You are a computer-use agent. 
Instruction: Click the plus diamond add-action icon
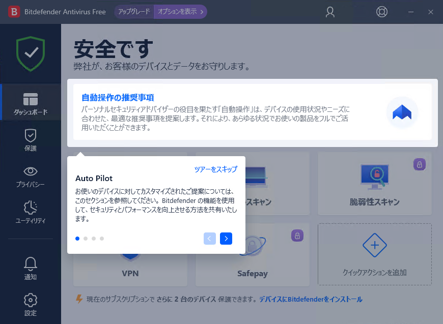[x=375, y=245]
